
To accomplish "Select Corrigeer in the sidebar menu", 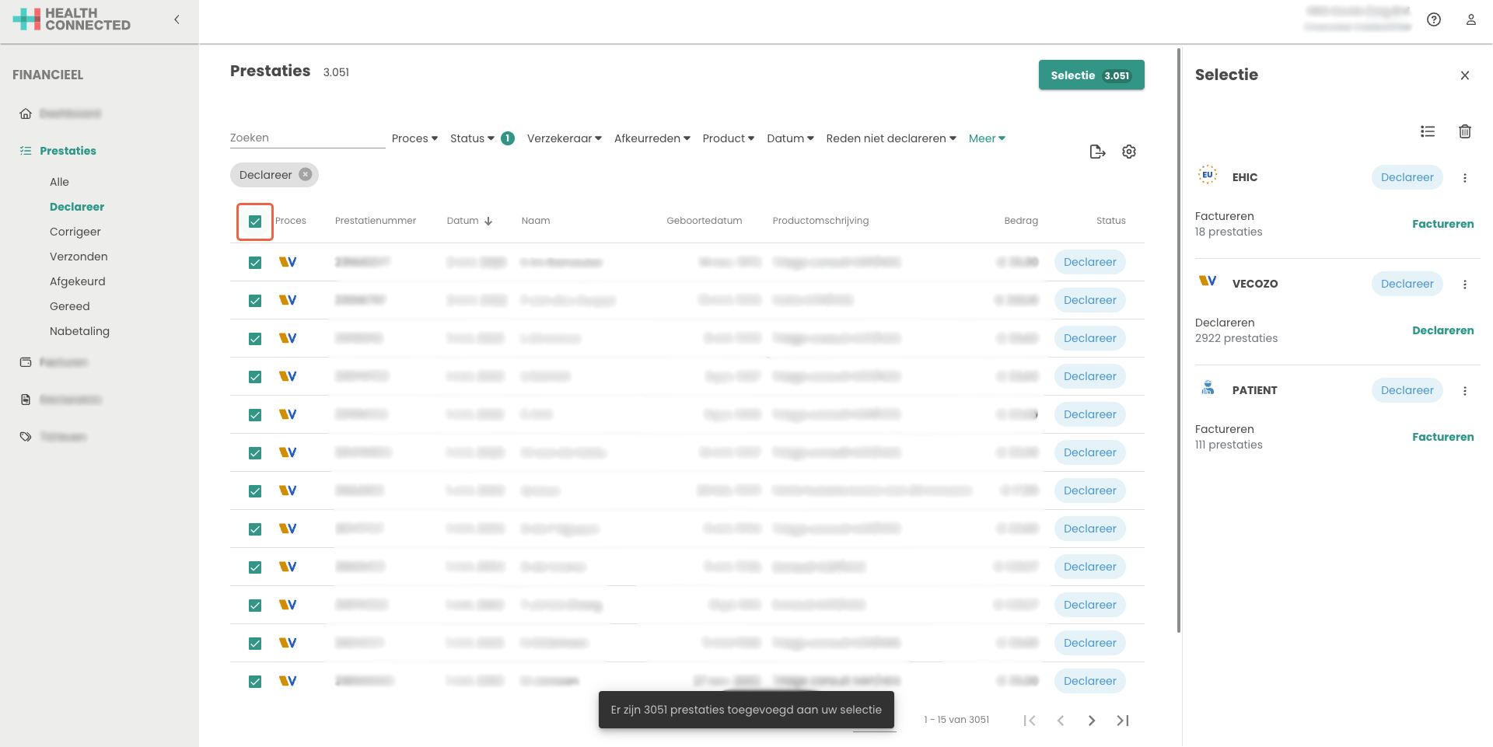I will tap(75, 232).
